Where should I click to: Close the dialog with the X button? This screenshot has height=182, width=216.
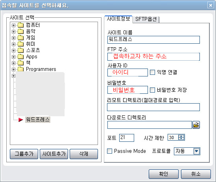[210, 5]
